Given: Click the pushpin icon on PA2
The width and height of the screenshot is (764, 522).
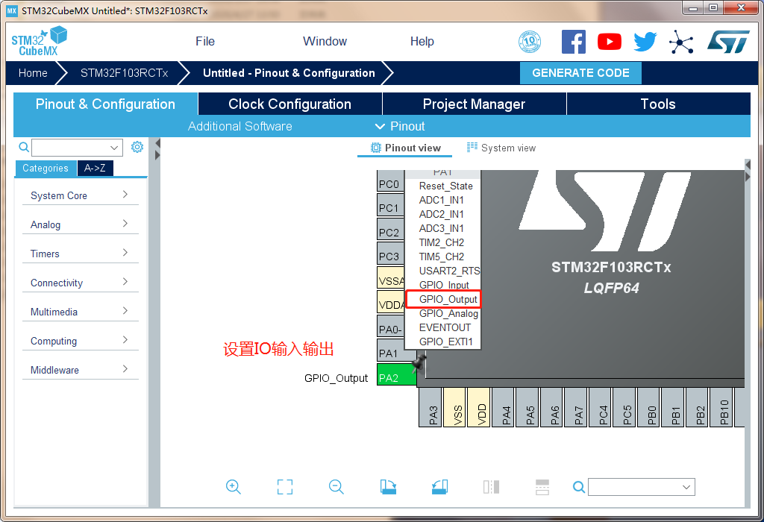Looking at the screenshot, I should click(419, 362).
